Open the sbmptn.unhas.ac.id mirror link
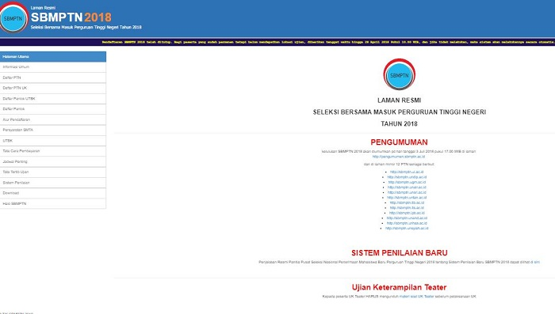Screen dimensions: 555x314 pos(407,223)
